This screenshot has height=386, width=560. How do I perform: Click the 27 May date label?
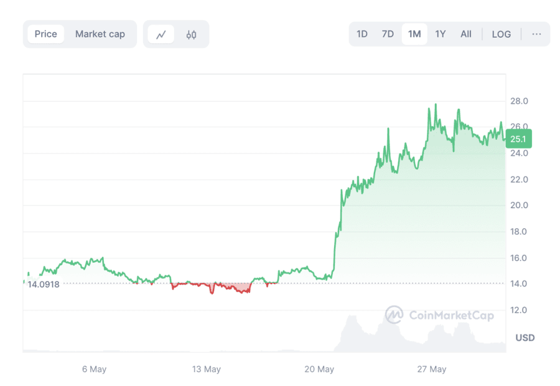(431, 369)
